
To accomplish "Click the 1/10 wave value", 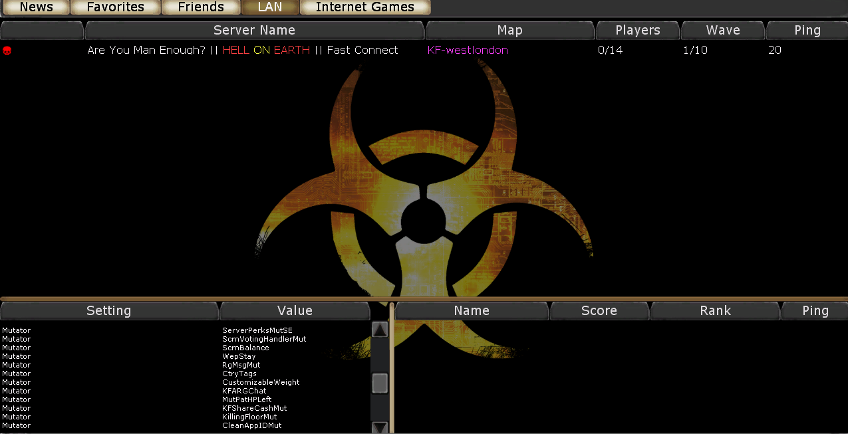I will (x=696, y=51).
